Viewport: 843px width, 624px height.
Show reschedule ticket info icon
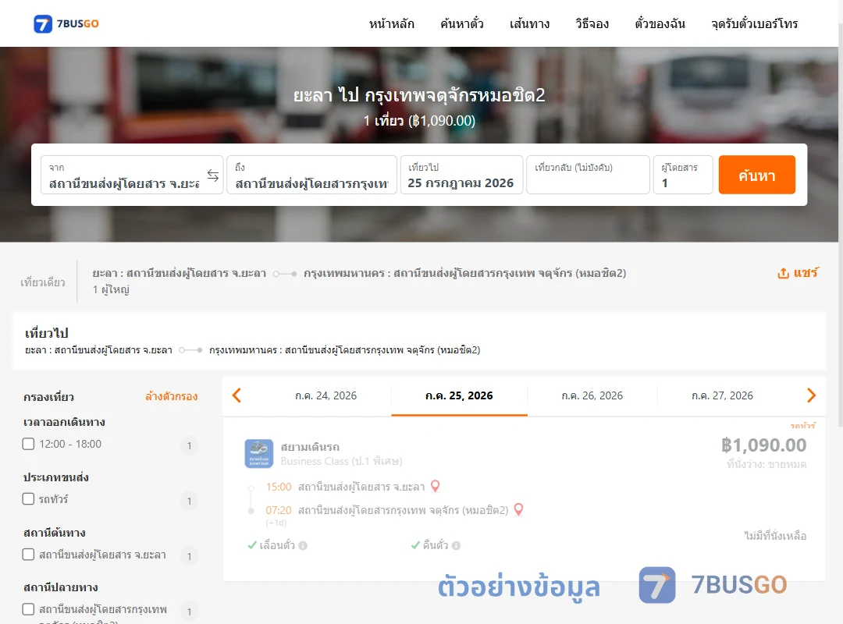click(x=303, y=545)
